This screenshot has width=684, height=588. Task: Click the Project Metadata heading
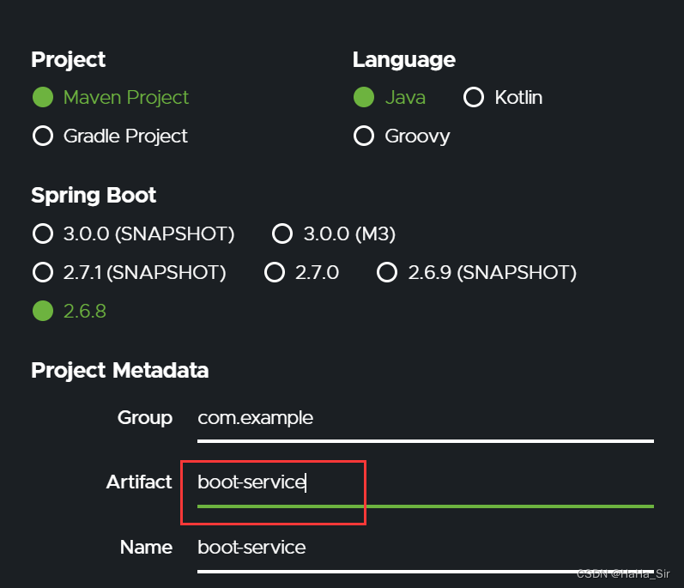tap(119, 371)
